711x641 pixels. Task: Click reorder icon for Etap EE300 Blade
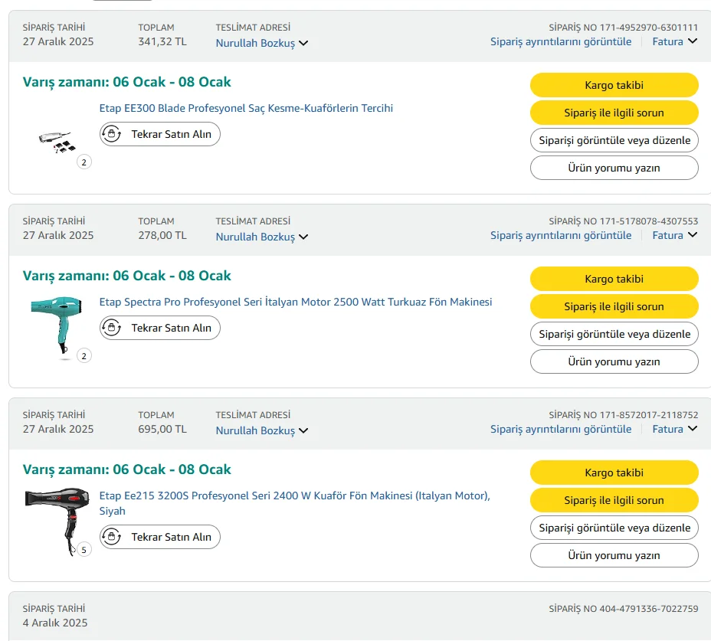click(112, 135)
